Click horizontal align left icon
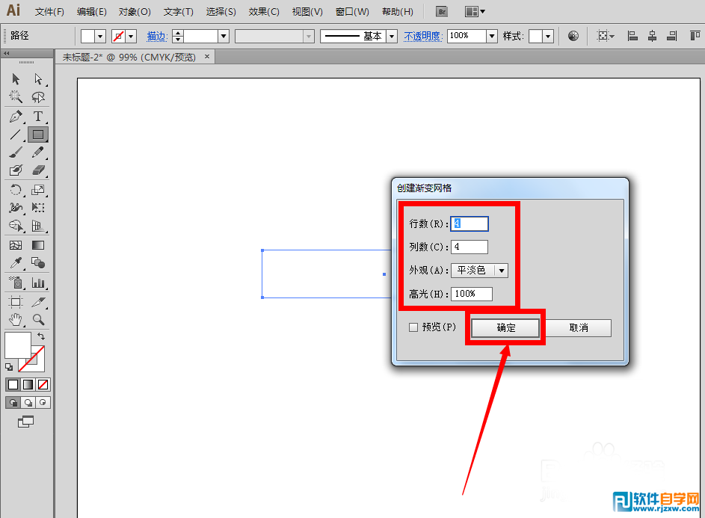Viewport: 705px width, 518px height. click(632, 36)
